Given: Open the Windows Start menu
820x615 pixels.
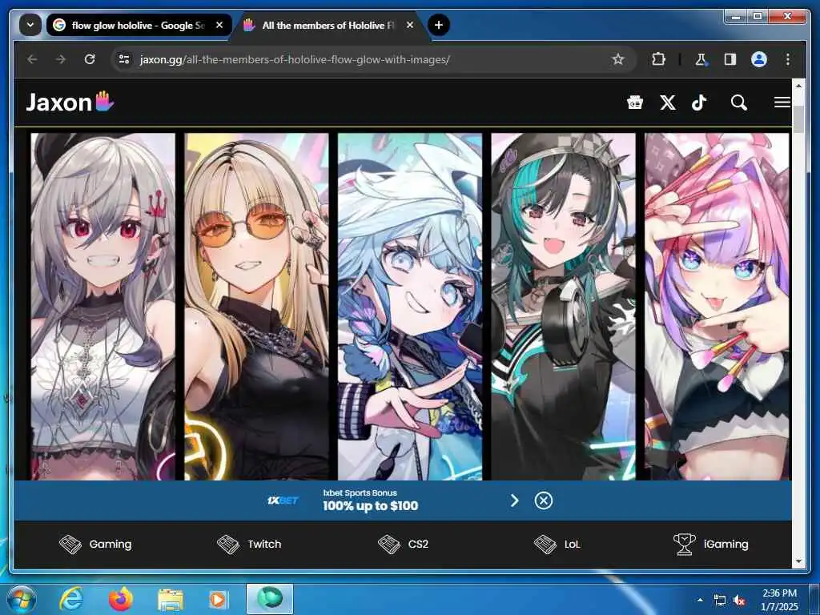Looking at the screenshot, I should pyautogui.click(x=22, y=599).
